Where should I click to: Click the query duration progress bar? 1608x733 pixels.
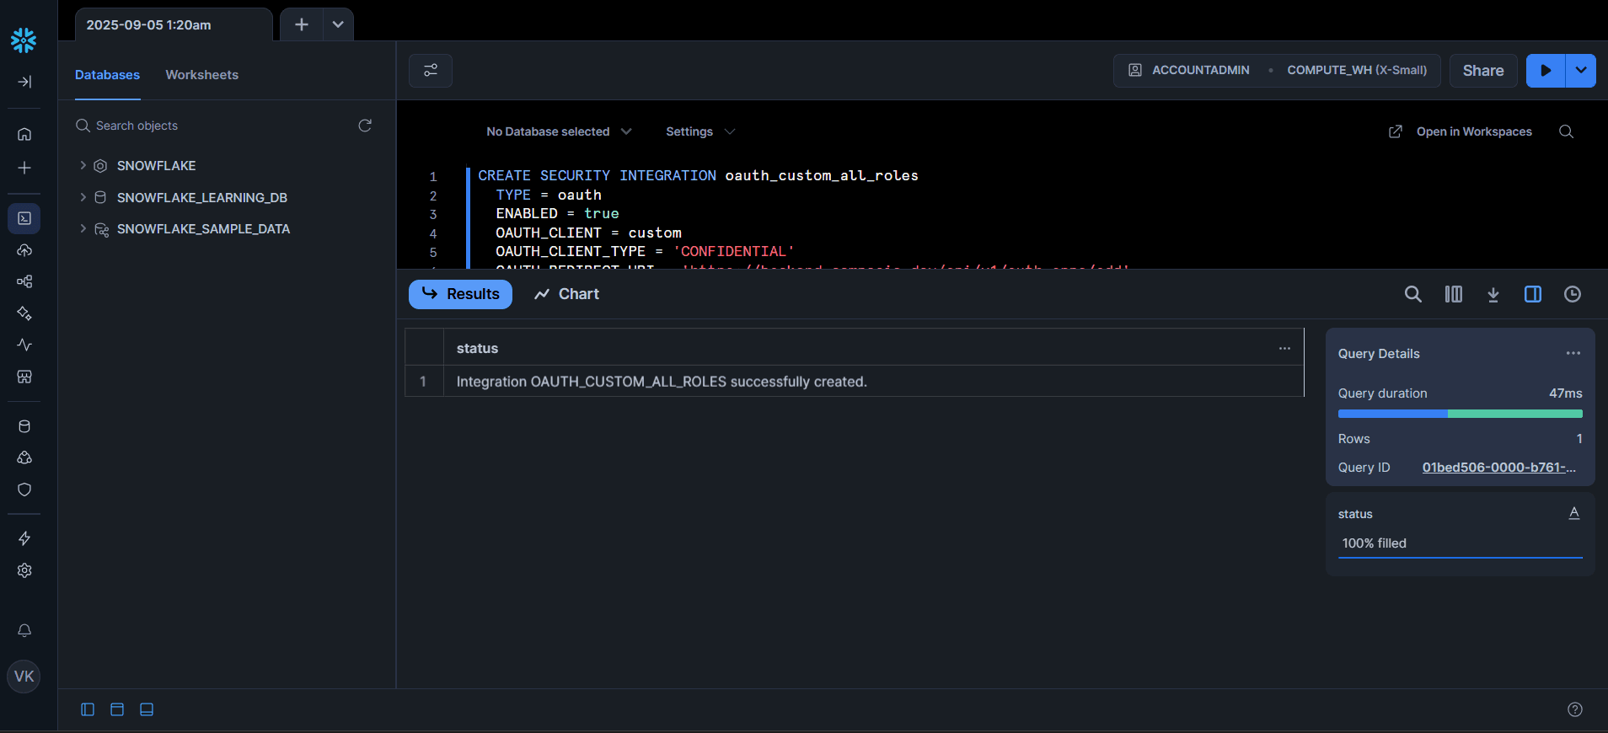coord(1460,414)
